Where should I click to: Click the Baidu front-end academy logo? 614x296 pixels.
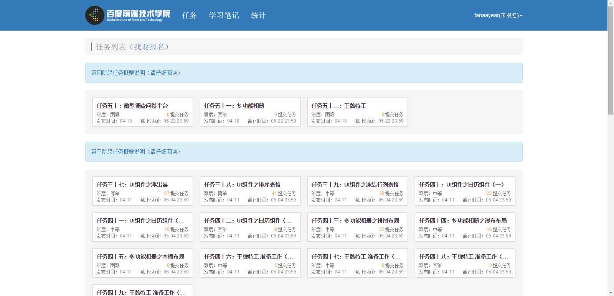[x=128, y=15]
